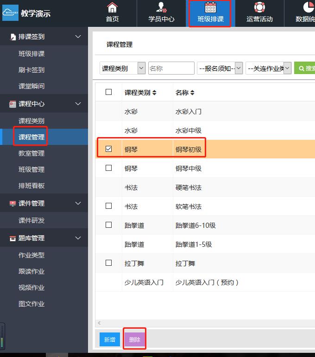Click the purple 删除 button

(134, 339)
